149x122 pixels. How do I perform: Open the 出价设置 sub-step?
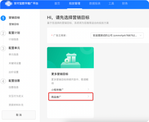(13, 72)
